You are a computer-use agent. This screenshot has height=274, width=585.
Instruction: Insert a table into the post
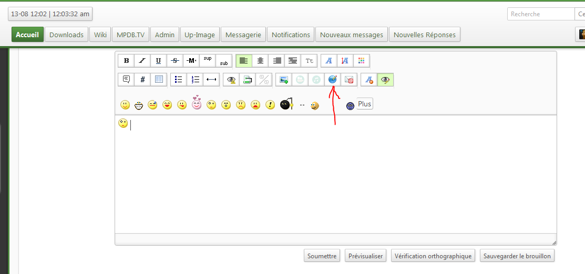tap(159, 80)
